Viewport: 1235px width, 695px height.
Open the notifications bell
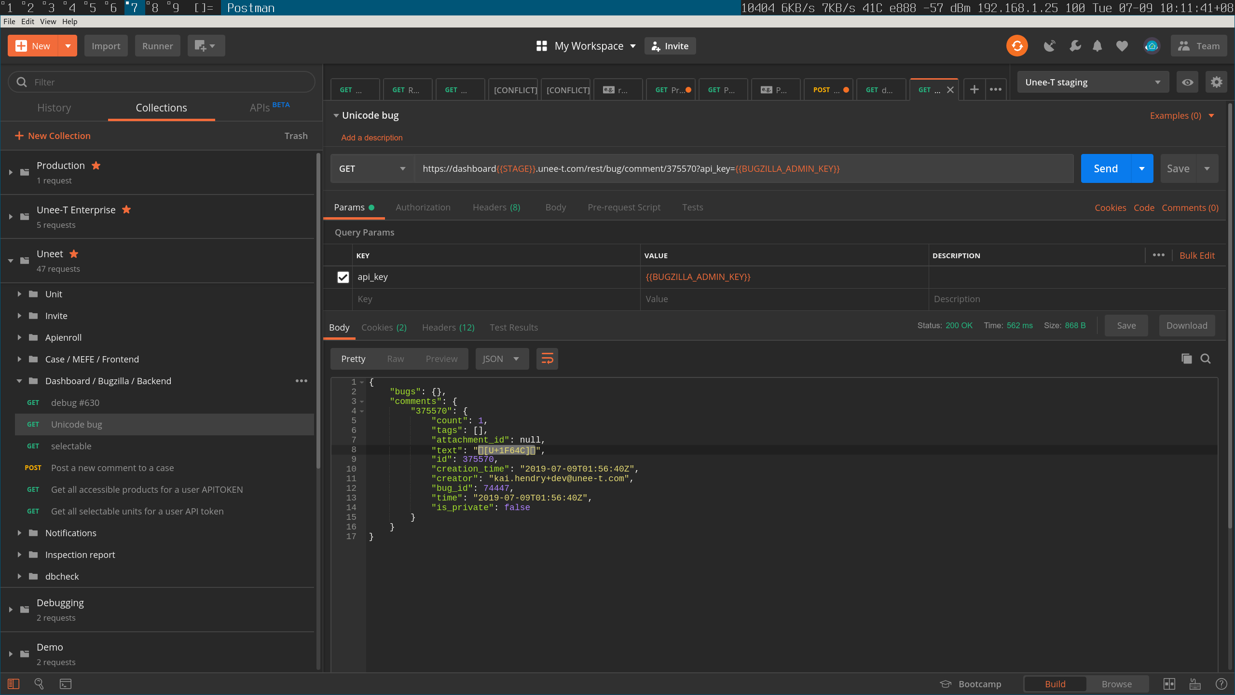[1098, 46]
